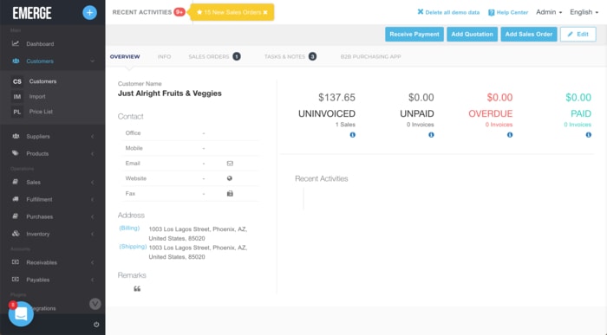Click the '1 Sales' text under UNINVOICED
Image resolution: width=607 pixels, height=335 pixels.
pos(345,125)
